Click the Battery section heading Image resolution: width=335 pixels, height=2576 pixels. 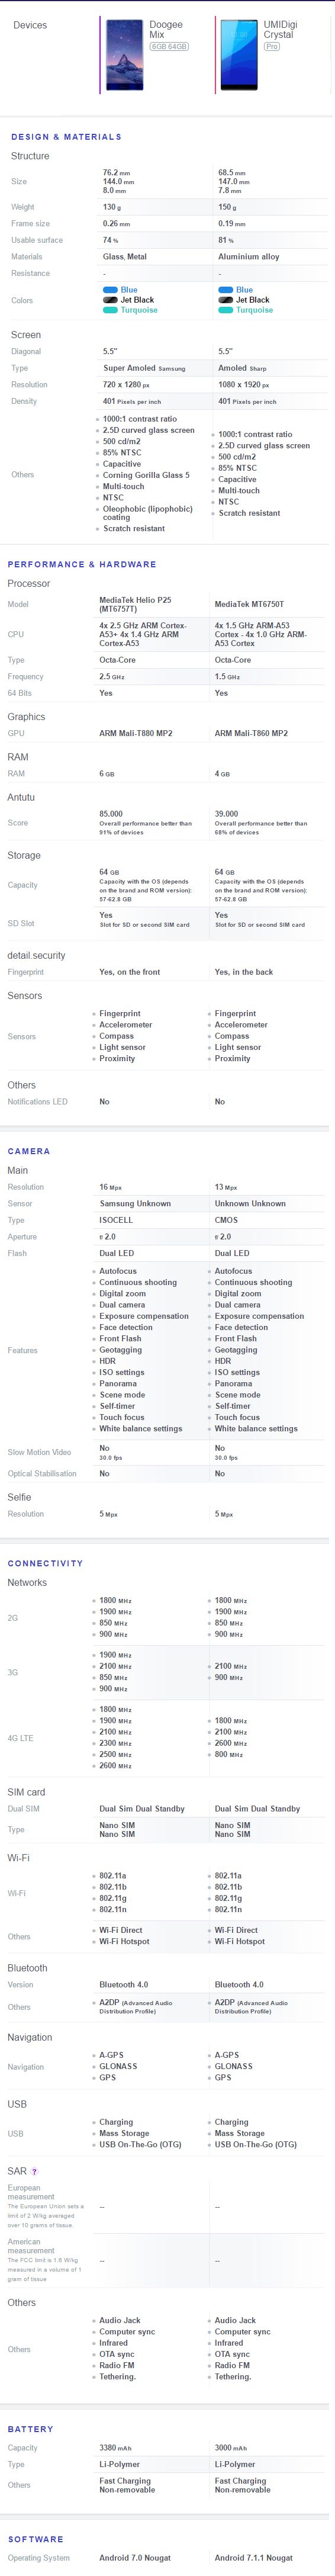30,2429
